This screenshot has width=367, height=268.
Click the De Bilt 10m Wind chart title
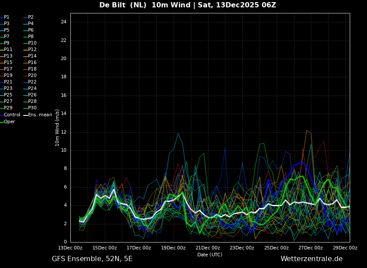click(187, 5)
